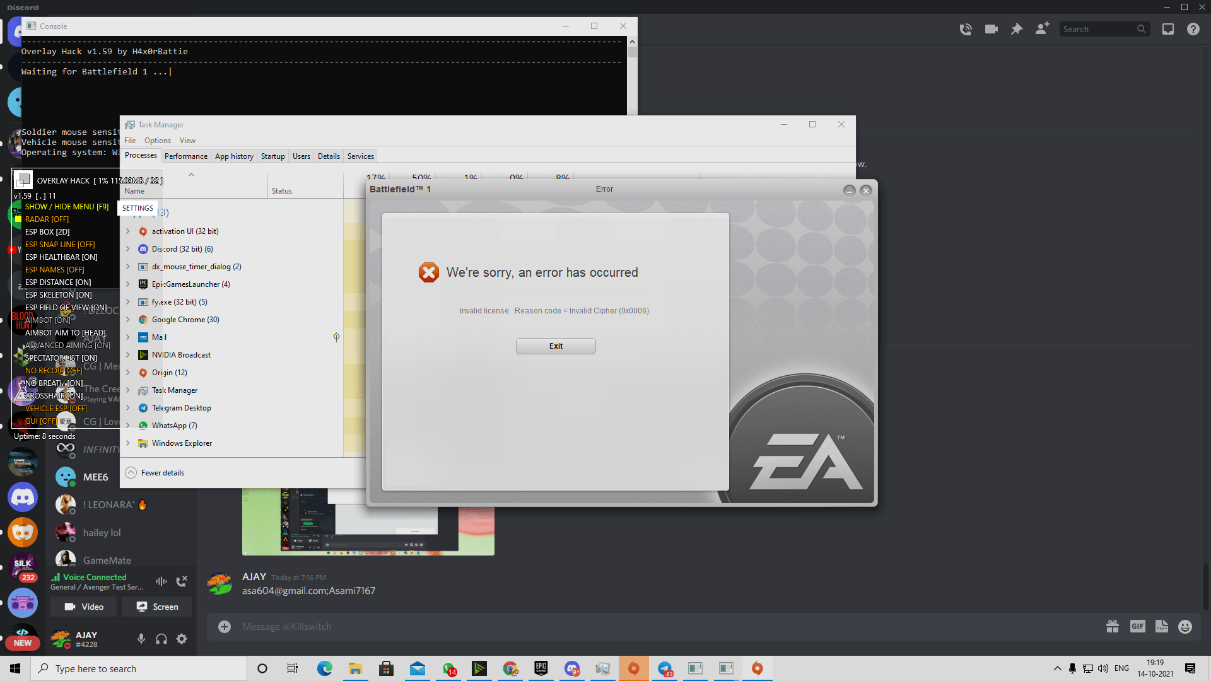
Task: Expand activation UI (32 bit) process
Action: pos(128,231)
